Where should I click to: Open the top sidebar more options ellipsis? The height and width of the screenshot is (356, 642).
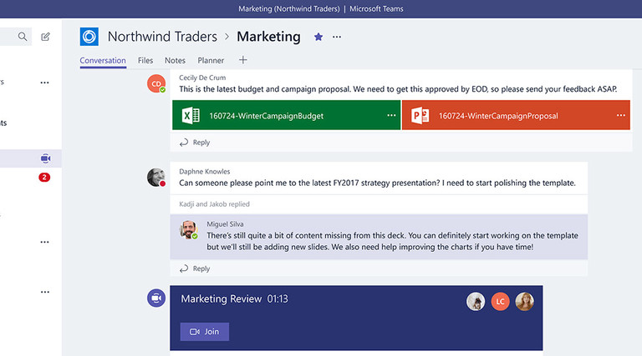pyautogui.click(x=44, y=83)
